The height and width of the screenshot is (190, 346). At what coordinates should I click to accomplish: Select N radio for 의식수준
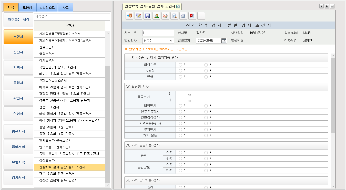180,65
